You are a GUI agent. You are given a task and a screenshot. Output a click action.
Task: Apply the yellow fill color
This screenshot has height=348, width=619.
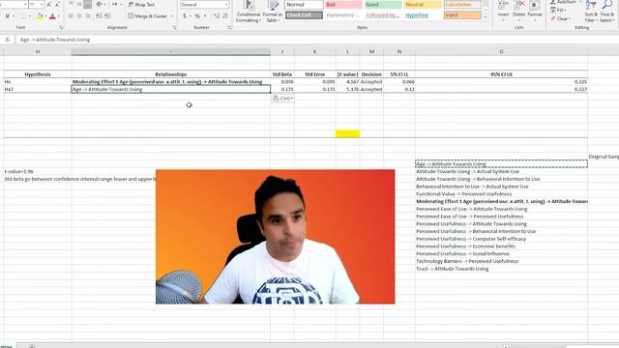[x=40, y=16]
